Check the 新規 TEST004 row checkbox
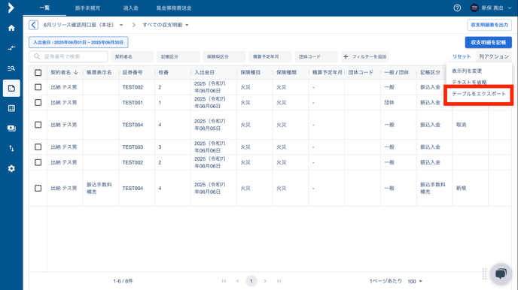 (38, 188)
